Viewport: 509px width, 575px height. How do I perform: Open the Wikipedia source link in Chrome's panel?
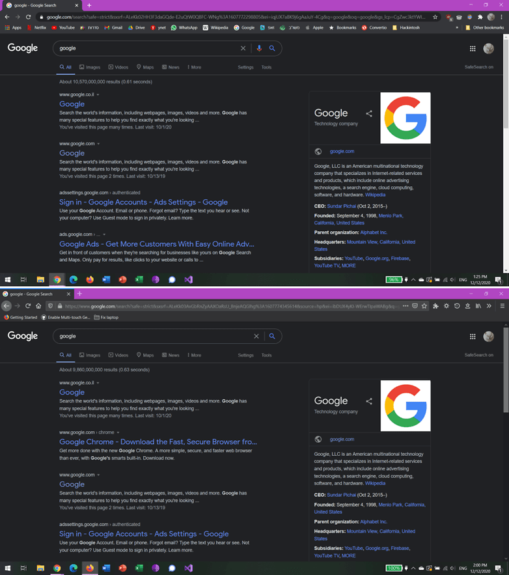click(x=376, y=195)
